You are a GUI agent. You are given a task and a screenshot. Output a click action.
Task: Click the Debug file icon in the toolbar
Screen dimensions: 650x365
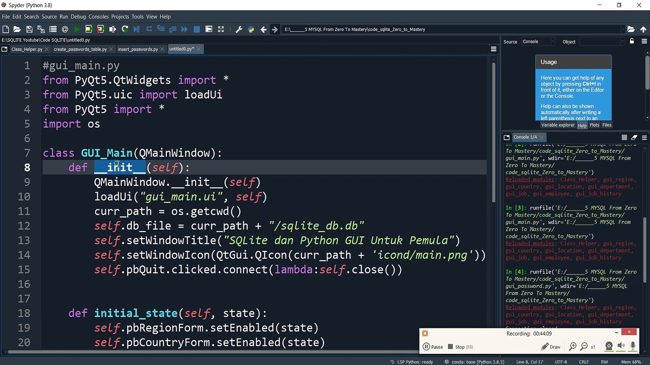coord(136,29)
